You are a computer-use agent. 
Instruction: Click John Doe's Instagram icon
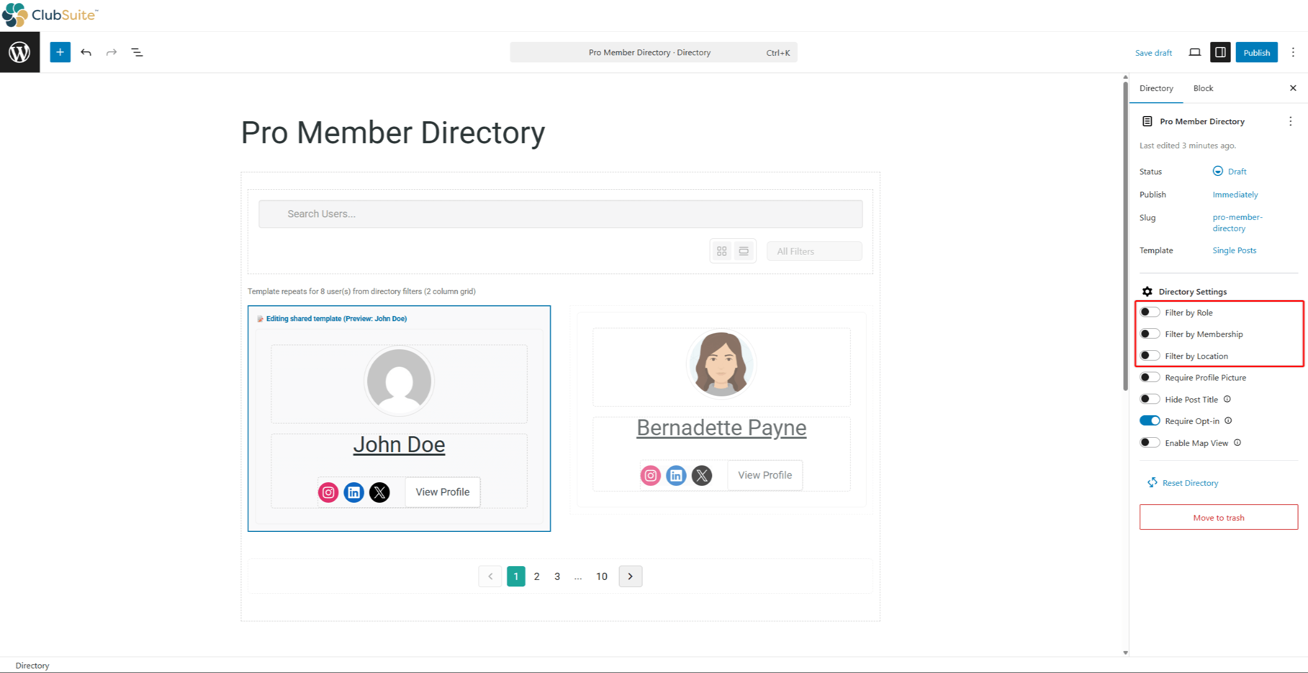[328, 492]
